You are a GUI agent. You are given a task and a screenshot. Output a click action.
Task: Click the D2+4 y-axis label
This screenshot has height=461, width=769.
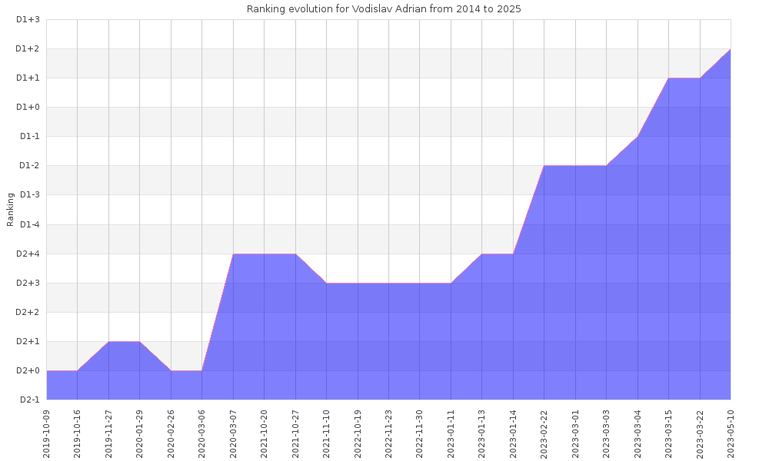tap(28, 254)
